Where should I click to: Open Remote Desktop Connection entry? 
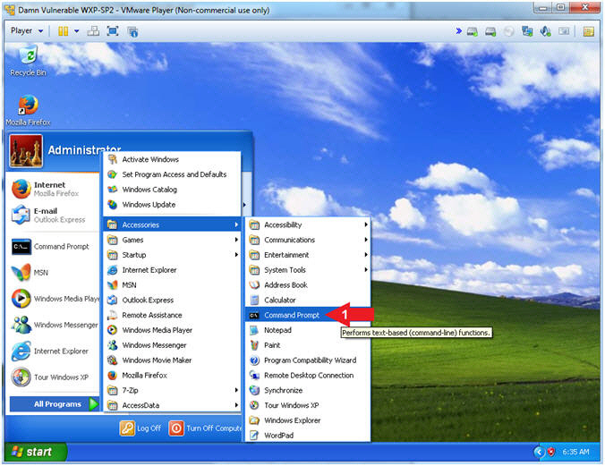308,376
